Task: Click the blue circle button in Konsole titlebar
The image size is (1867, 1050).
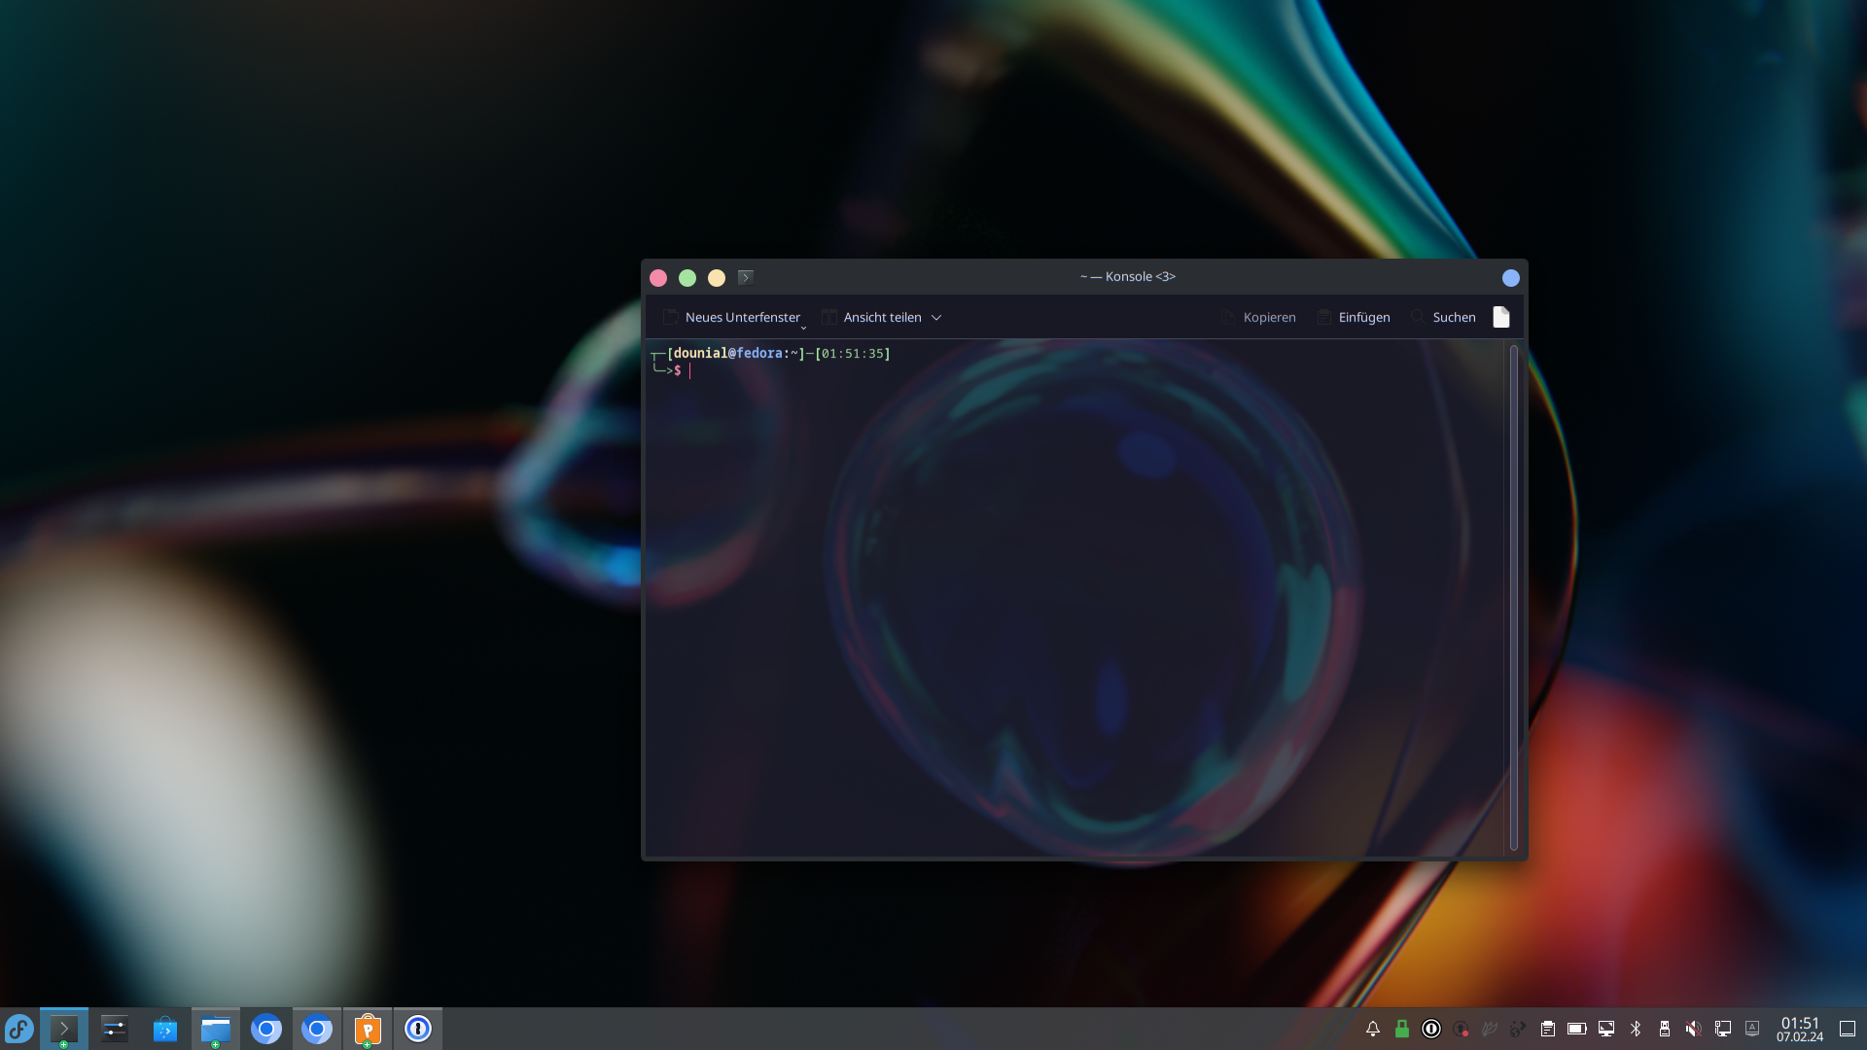Action: pyautogui.click(x=1511, y=278)
